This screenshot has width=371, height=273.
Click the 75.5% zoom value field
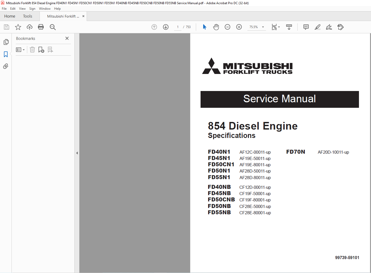coord(253,27)
